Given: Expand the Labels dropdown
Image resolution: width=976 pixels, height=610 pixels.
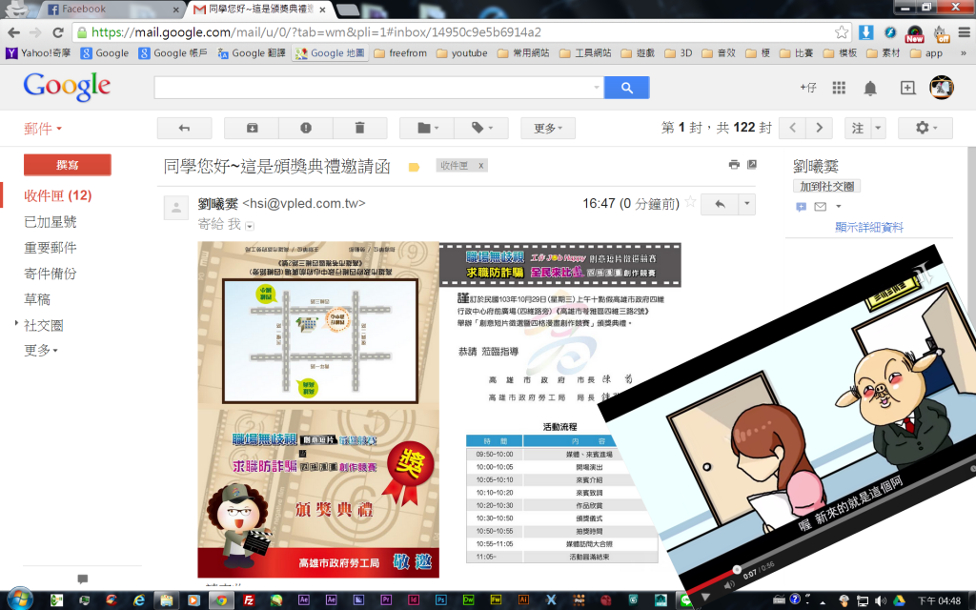Looking at the screenshot, I should click(x=481, y=128).
